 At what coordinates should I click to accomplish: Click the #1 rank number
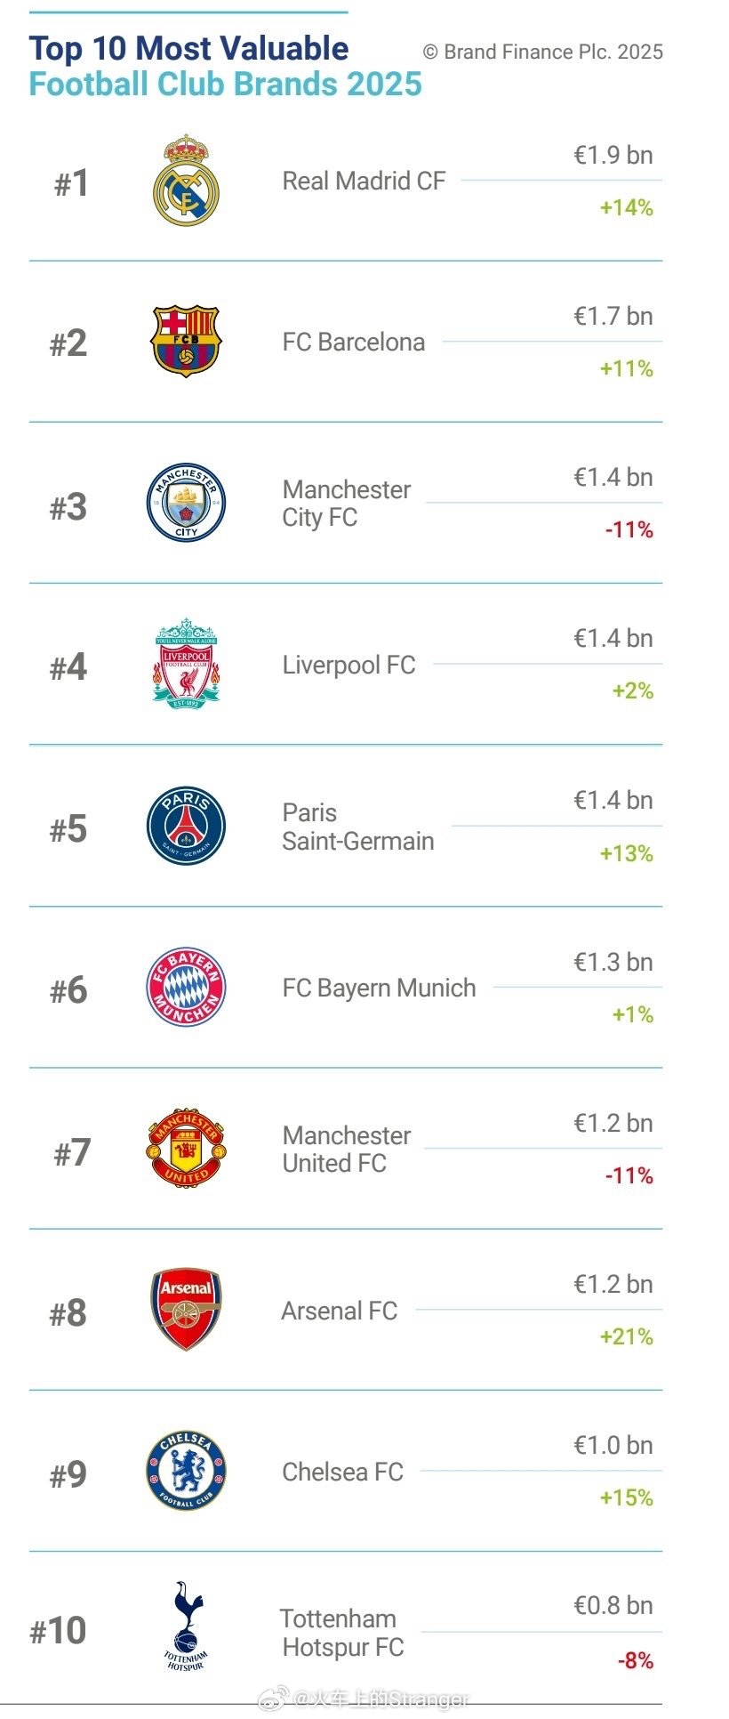[x=71, y=184]
